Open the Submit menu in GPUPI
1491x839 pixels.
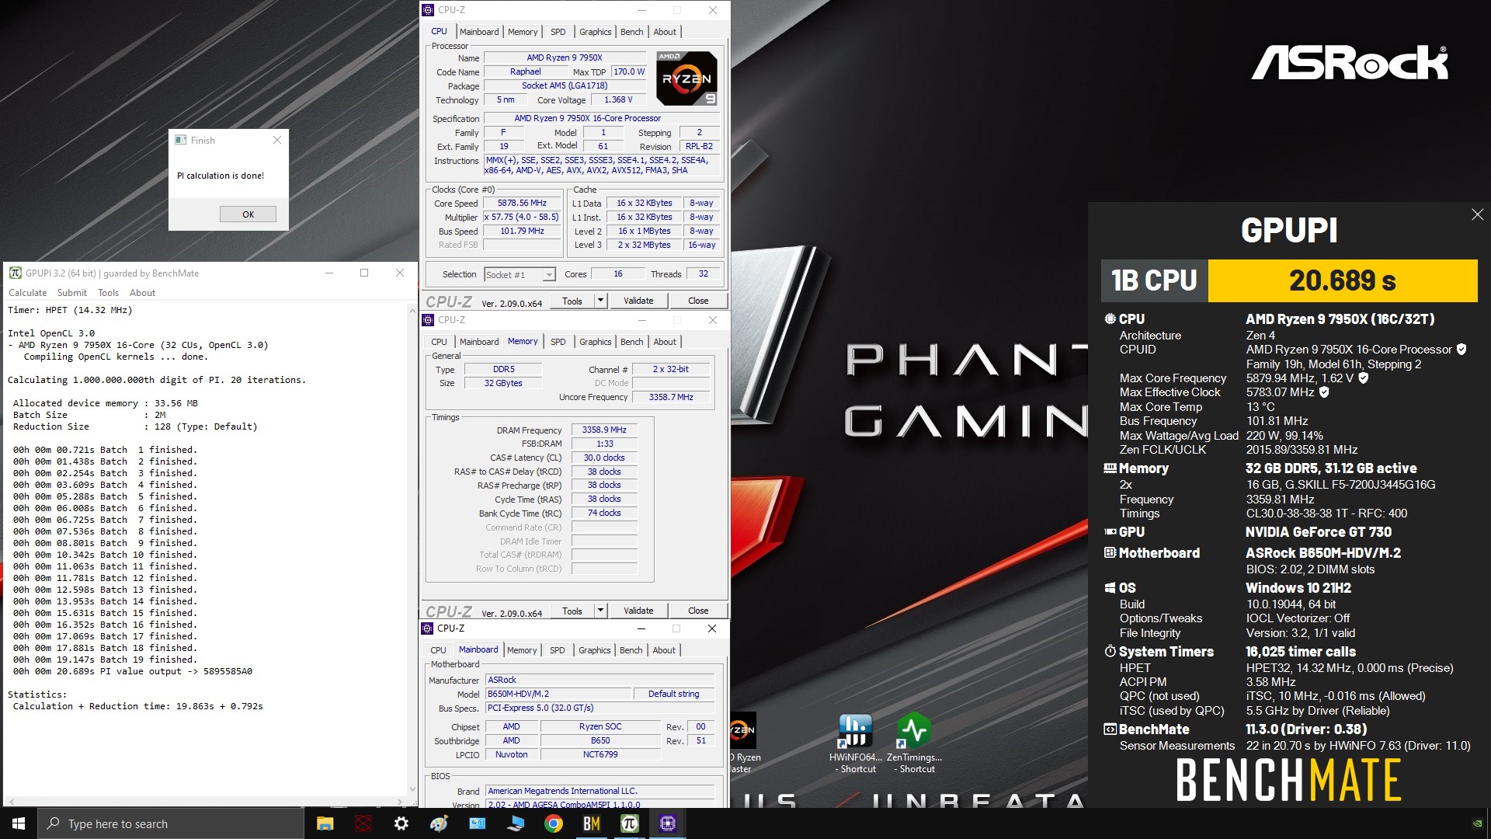tap(71, 293)
